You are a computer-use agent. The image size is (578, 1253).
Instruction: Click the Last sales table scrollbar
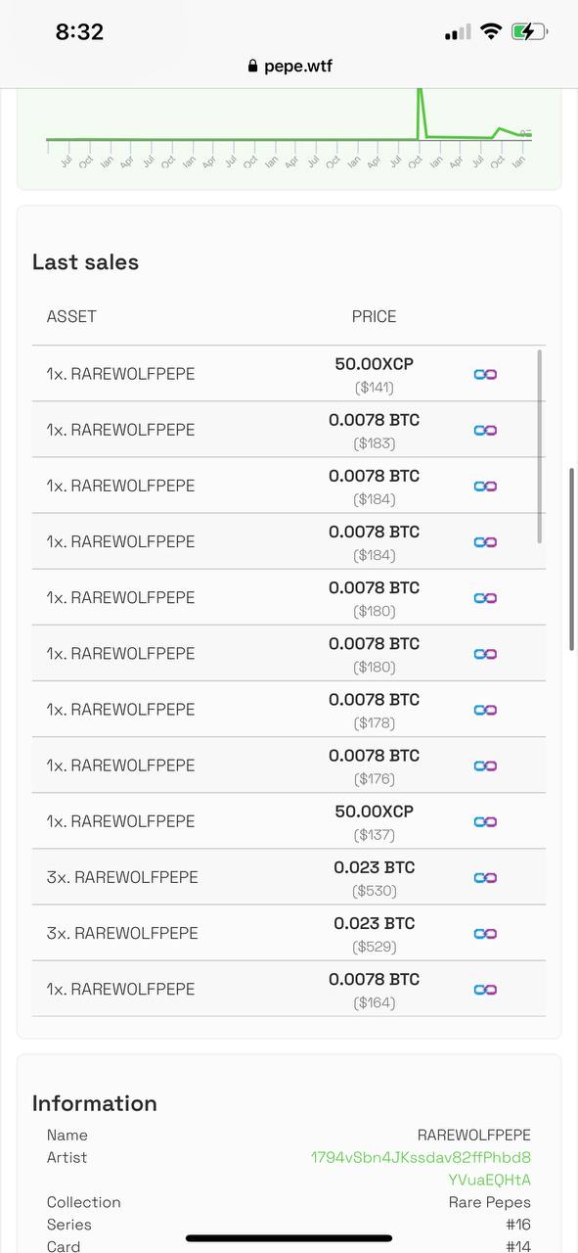[x=540, y=445]
